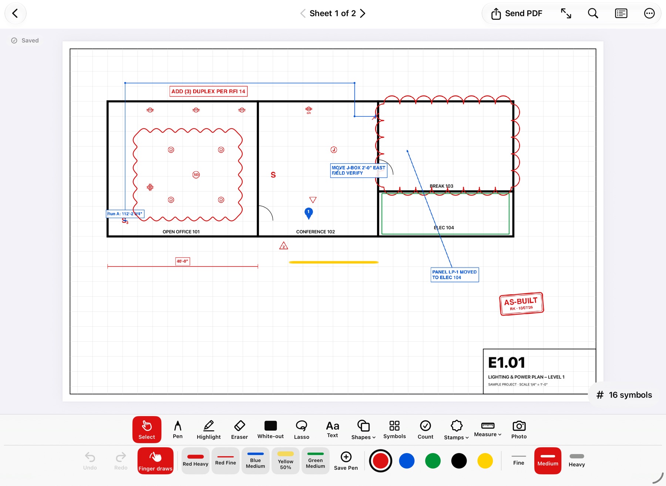Open the more options ellipsis menu

tap(649, 14)
